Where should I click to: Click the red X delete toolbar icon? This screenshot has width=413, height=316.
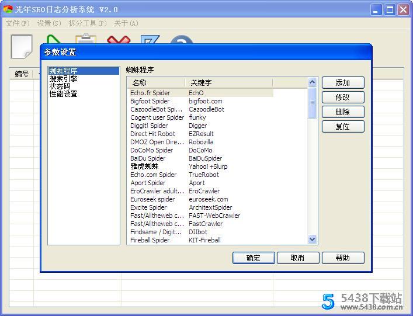[x=119, y=40]
